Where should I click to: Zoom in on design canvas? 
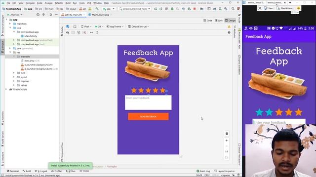coord(227,141)
